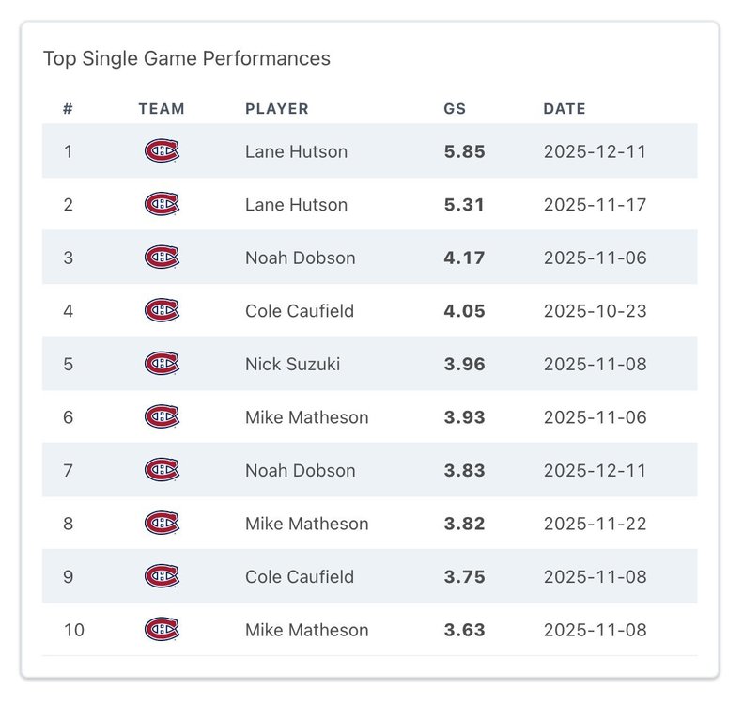Click the team logo beside rank 3
Screen dimensions: 743x705
162,258
